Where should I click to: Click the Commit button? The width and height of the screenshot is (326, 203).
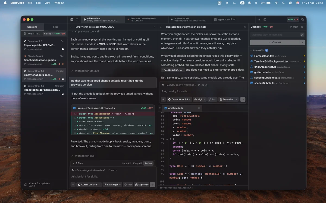[275, 42]
